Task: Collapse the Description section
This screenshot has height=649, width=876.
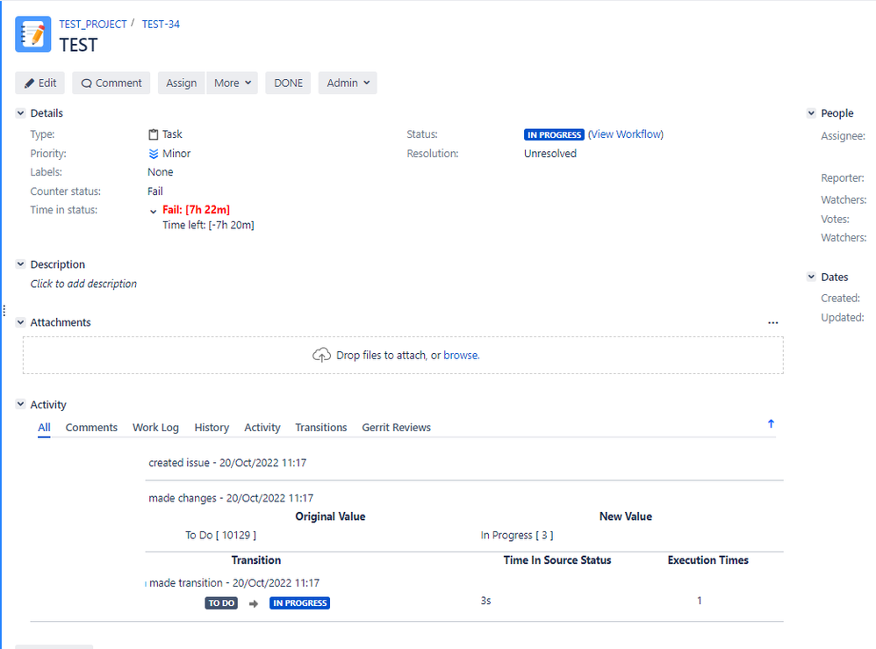Action: pyautogui.click(x=21, y=263)
